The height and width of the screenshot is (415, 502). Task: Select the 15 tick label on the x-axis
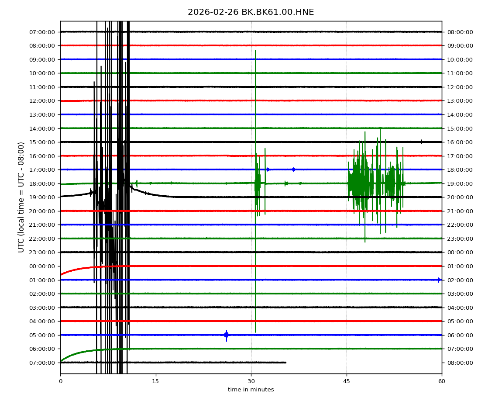(x=155, y=381)
